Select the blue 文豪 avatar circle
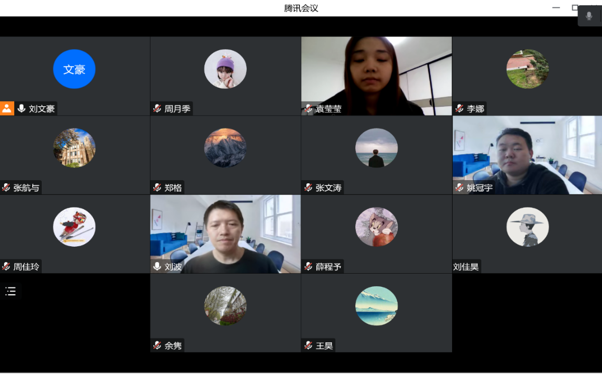602x374 pixels. click(x=74, y=69)
